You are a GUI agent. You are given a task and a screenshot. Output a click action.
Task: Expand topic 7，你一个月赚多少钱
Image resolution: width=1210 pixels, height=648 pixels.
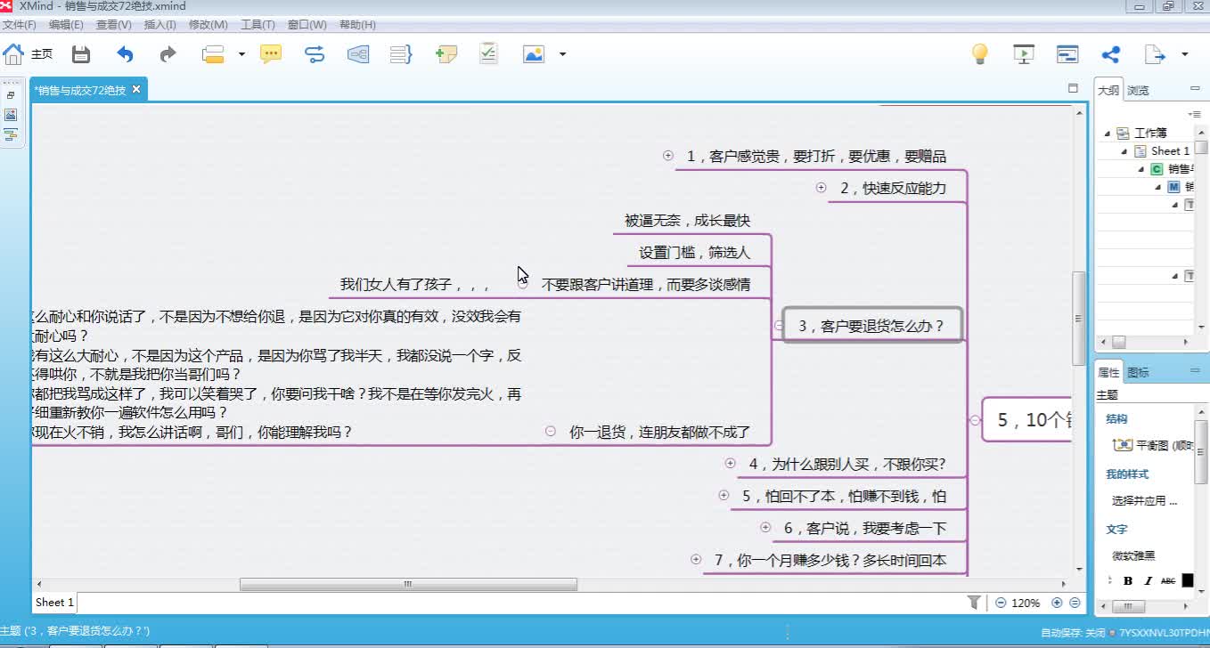(x=696, y=560)
